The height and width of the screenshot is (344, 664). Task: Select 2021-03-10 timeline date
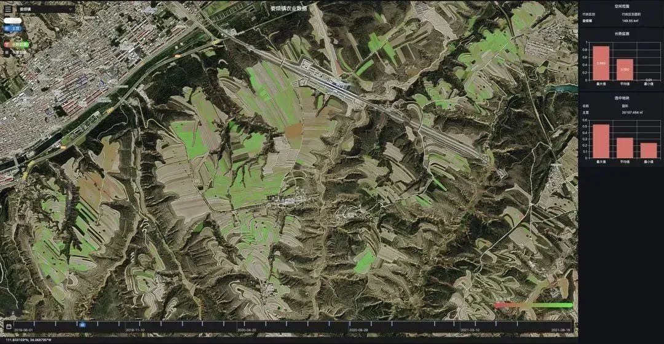click(x=470, y=329)
